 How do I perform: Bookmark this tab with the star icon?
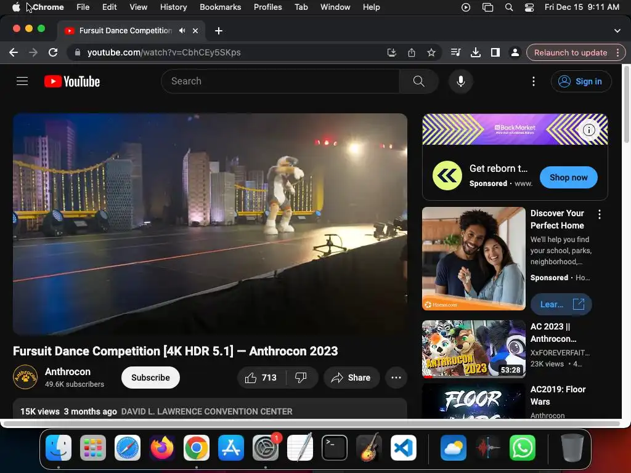[x=431, y=52]
